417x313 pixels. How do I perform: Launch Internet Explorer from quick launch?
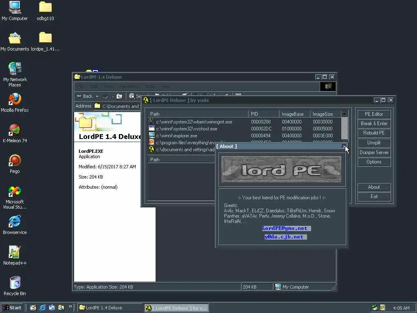coord(42,308)
